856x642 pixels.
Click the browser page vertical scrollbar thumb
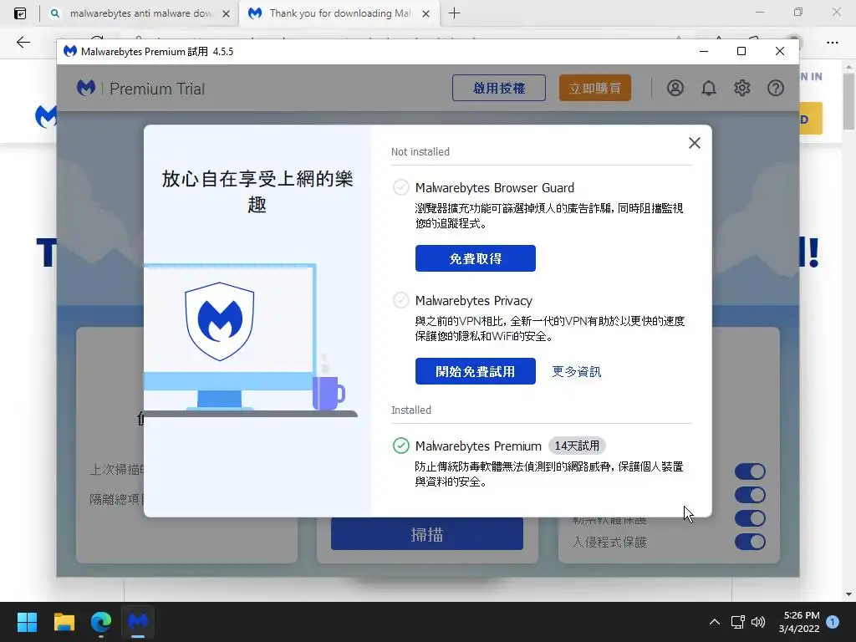pos(848,101)
